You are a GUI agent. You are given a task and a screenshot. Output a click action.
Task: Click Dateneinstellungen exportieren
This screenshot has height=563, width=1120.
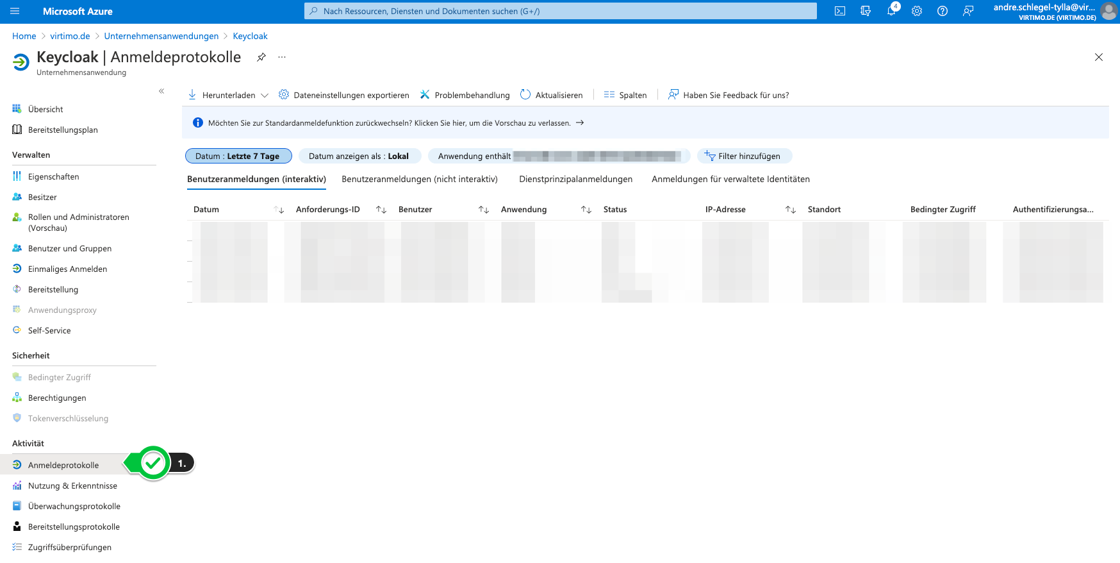pyautogui.click(x=344, y=95)
